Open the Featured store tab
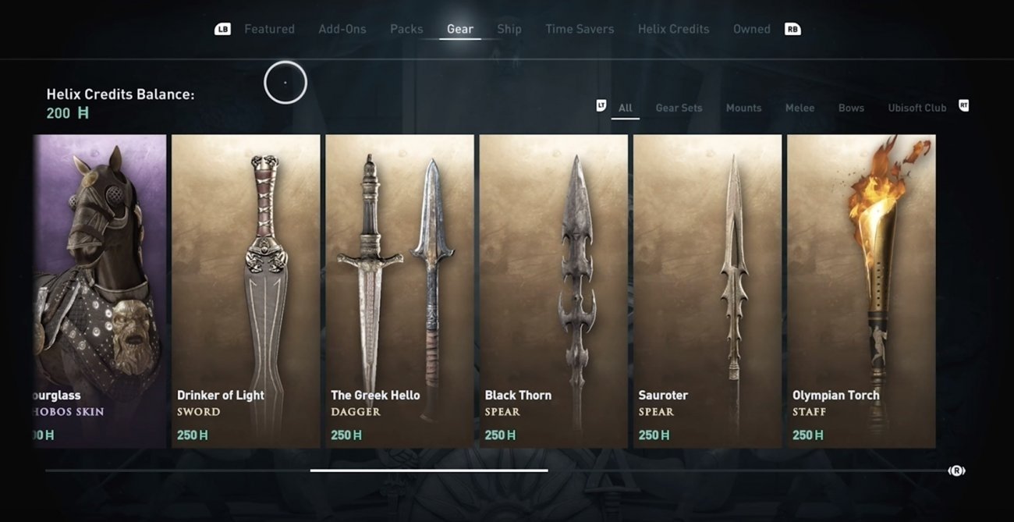Screen dimensions: 1014x522 pyautogui.click(x=269, y=29)
